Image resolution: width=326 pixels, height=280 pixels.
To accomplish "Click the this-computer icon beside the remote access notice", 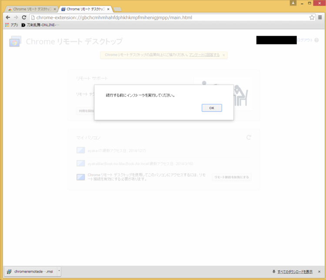I will pos(81,177).
